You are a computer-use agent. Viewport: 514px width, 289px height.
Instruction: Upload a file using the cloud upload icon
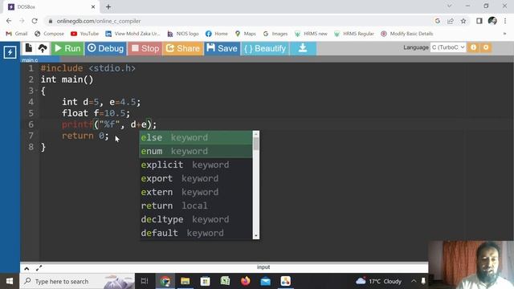(x=43, y=48)
